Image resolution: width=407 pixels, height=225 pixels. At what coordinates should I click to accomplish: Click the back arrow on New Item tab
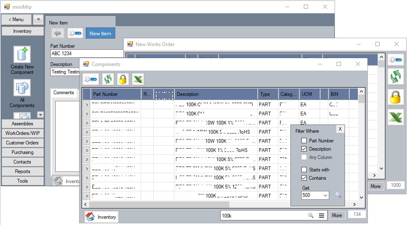click(57, 34)
